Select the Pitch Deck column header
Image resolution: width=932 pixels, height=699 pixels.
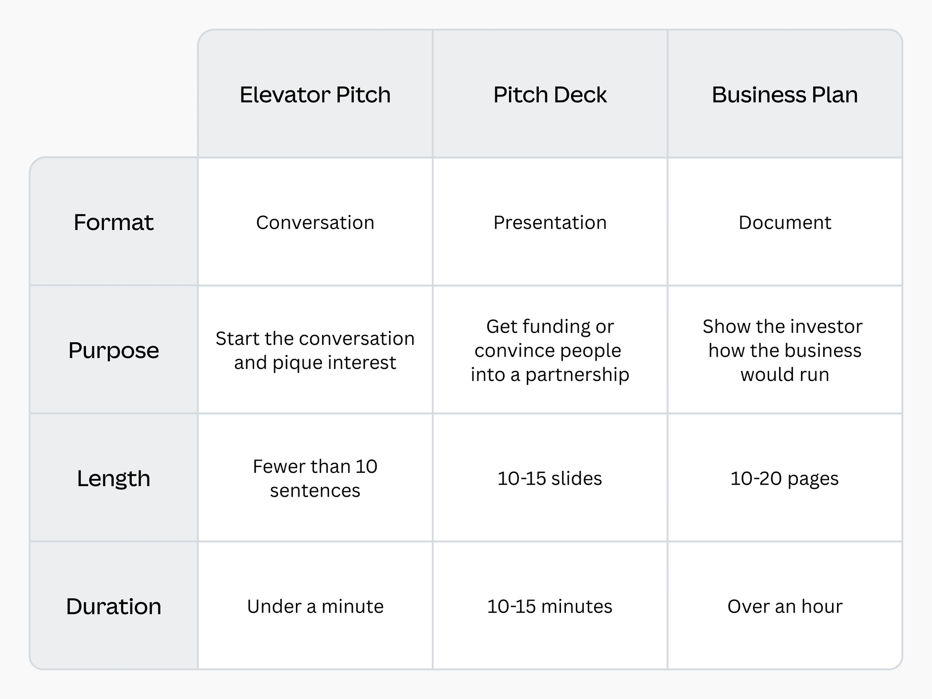pyautogui.click(x=550, y=94)
